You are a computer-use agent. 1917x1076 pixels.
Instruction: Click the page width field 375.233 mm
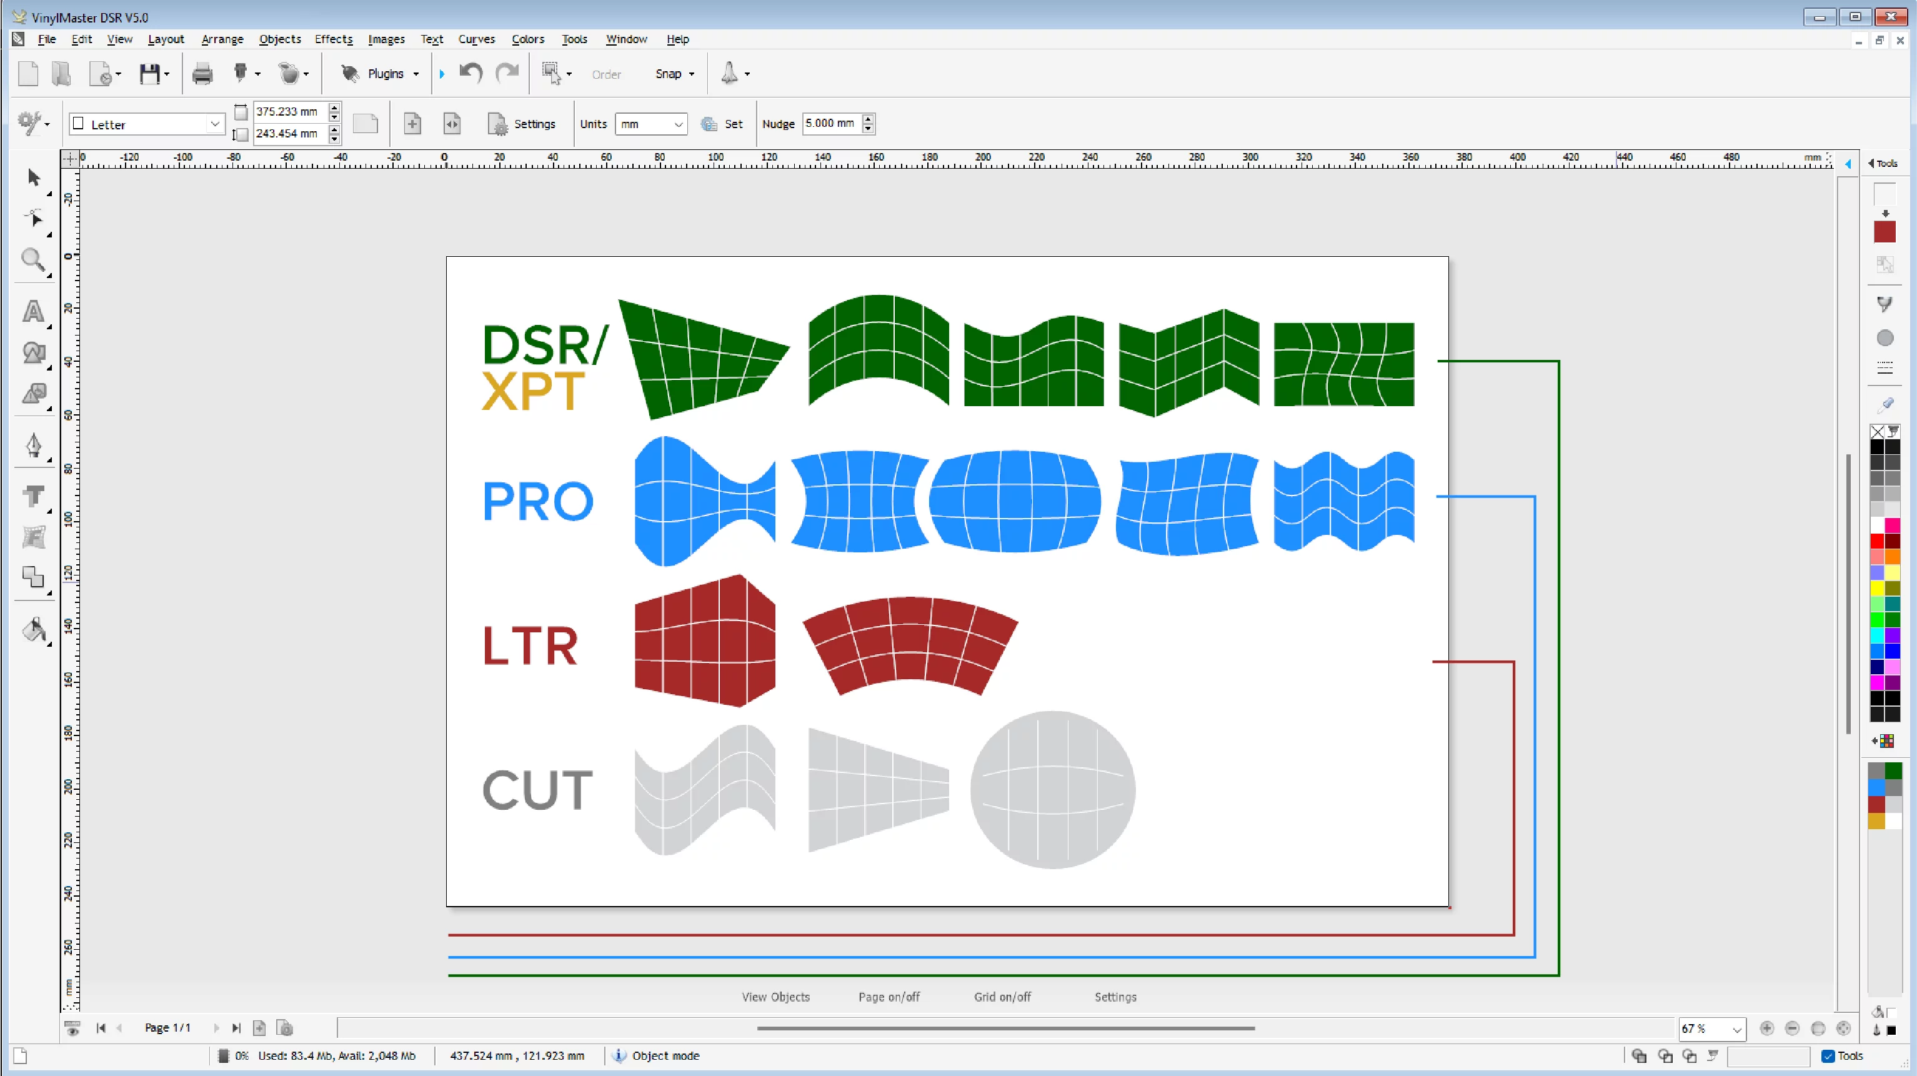(x=290, y=112)
